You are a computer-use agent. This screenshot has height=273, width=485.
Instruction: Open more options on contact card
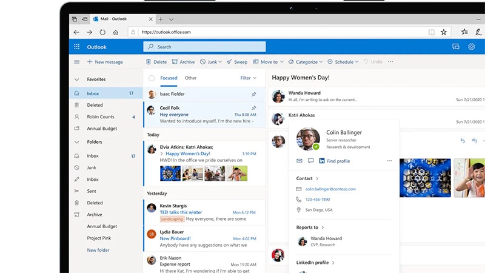[x=389, y=161]
